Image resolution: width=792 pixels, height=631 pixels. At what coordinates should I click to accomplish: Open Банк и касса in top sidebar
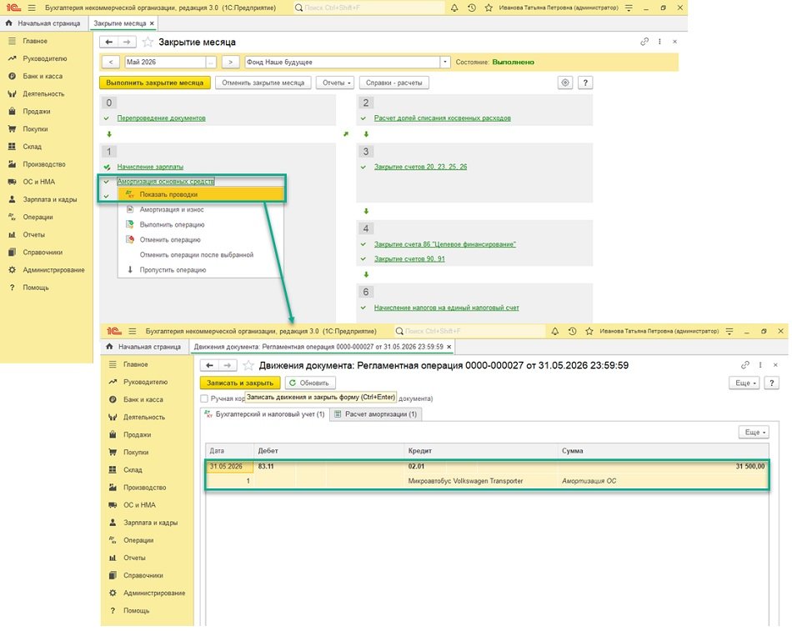point(43,77)
